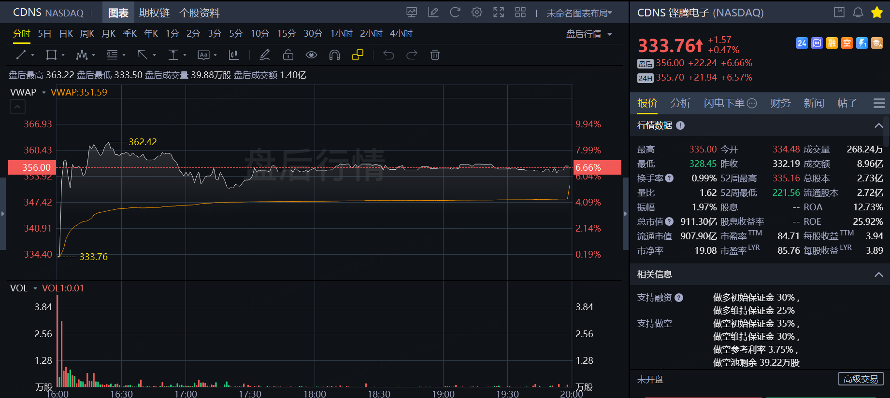Toggle the favorite star for CDNS
This screenshot has width=890, height=398.
[x=877, y=13]
